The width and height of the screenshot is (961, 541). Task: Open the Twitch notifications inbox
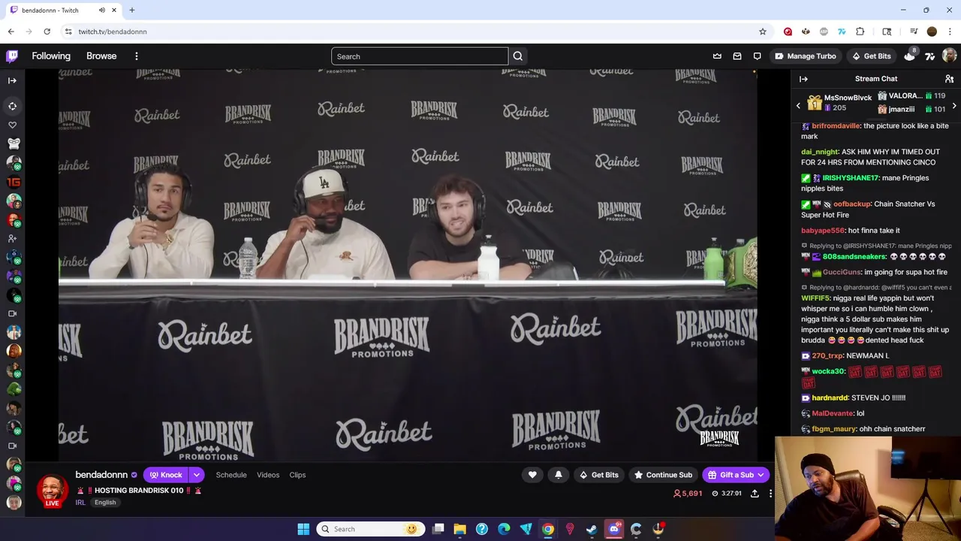pos(737,56)
